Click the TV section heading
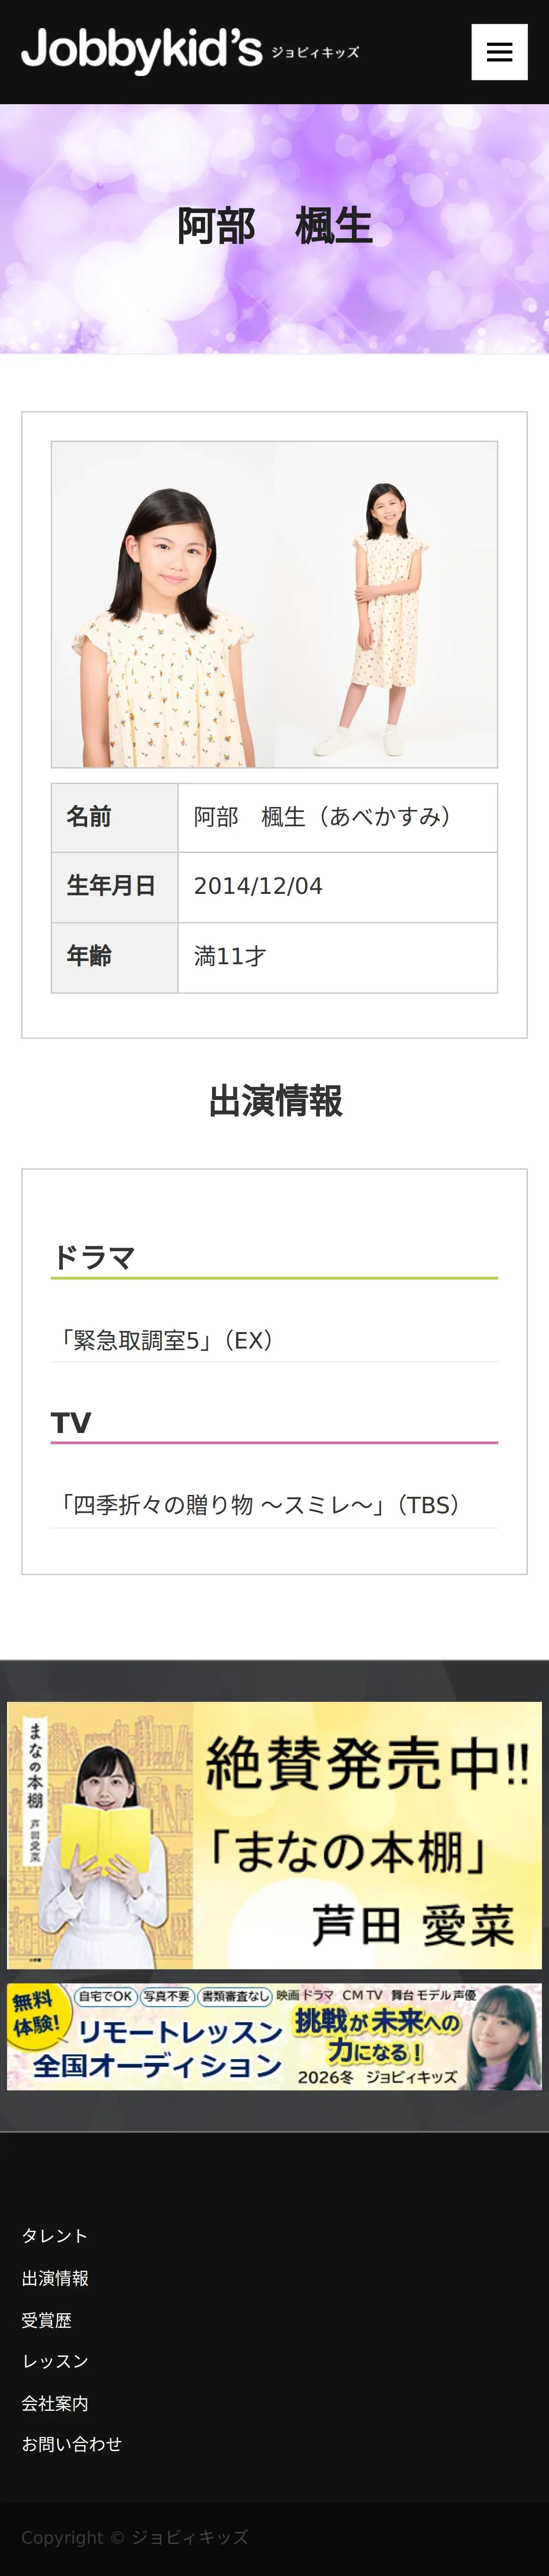 pyautogui.click(x=71, y=1422)
